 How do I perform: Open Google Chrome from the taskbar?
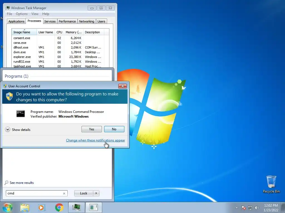click(59, 207)
